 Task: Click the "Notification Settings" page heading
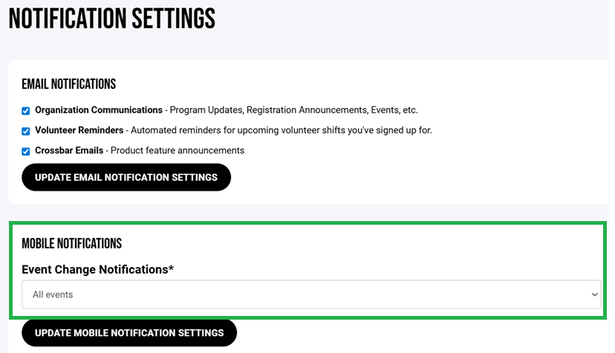(x=112, y=19)
